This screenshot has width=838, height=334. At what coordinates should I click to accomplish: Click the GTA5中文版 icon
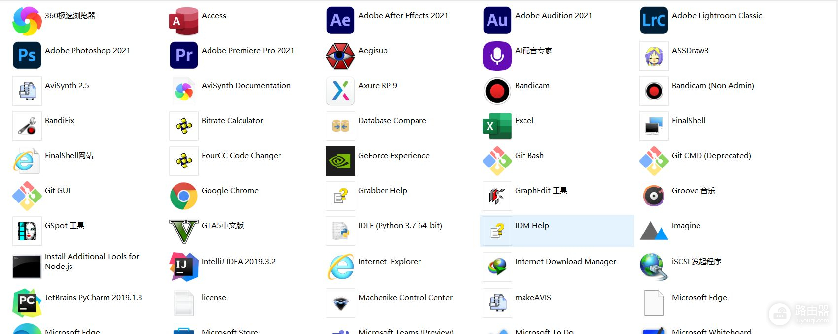184,231
